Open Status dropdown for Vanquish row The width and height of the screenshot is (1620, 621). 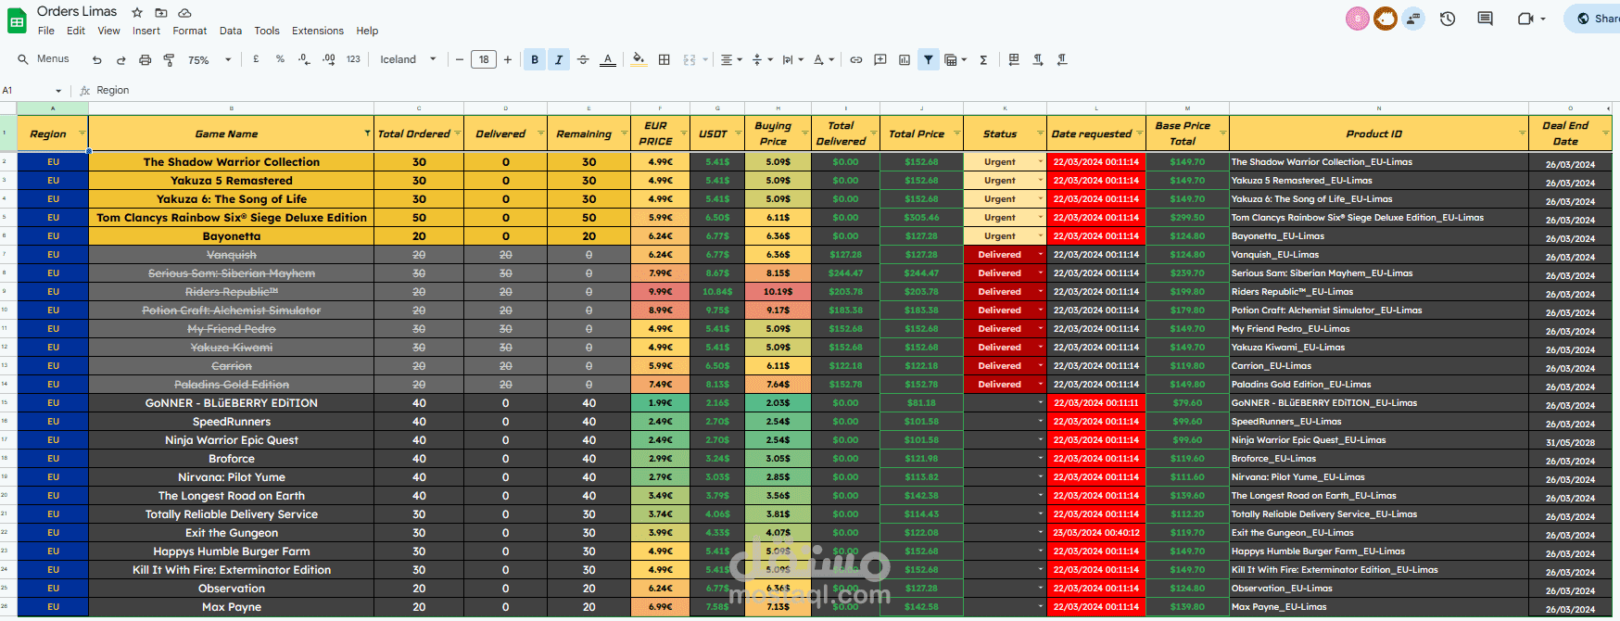point(1041,254)
